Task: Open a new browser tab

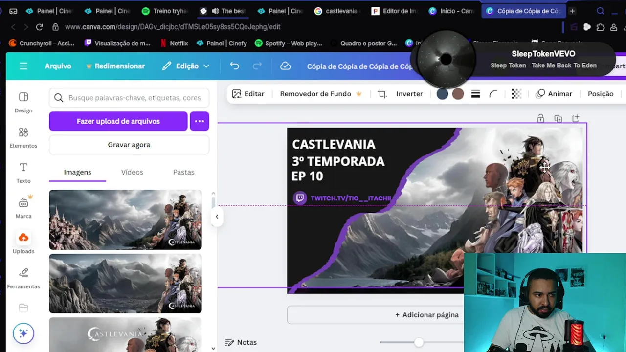Action: pos(572,11)
